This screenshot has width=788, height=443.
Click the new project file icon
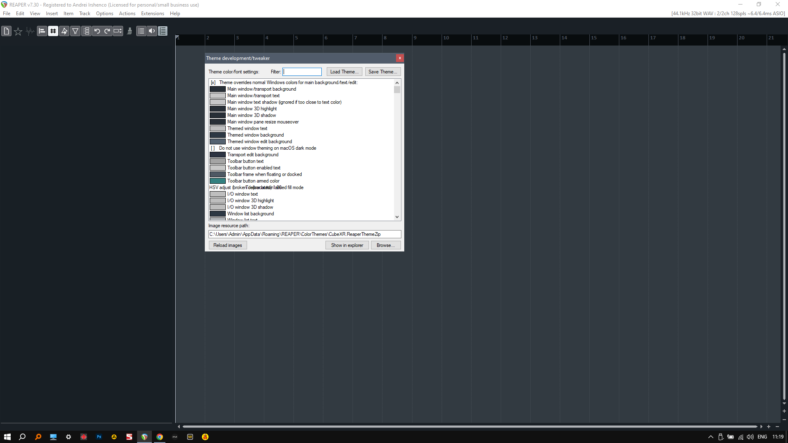click(x=6, y=31)
